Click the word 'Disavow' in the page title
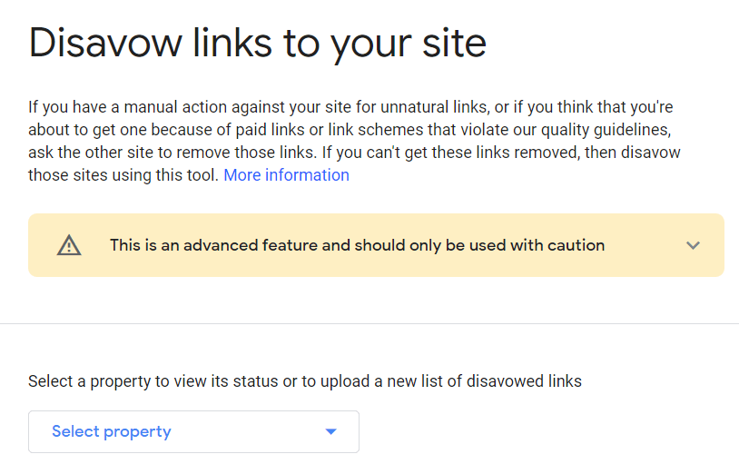The height and width of the screenshot is (474, 739). pyautogui.click(x=105, y=44)
